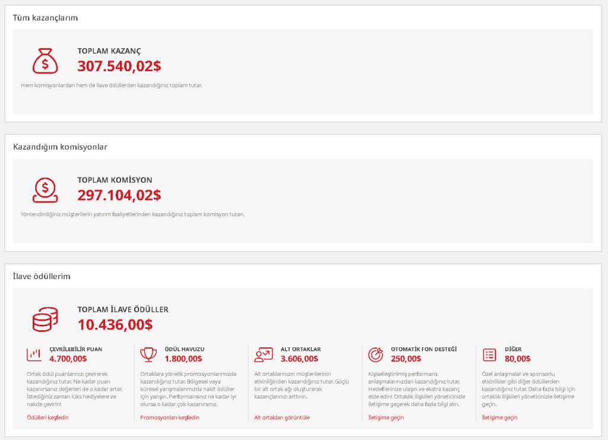Click the 307.540,02$ total earnings amount
Image resolution: width=608 pixels, height=440 pixels.
point(119,66)
